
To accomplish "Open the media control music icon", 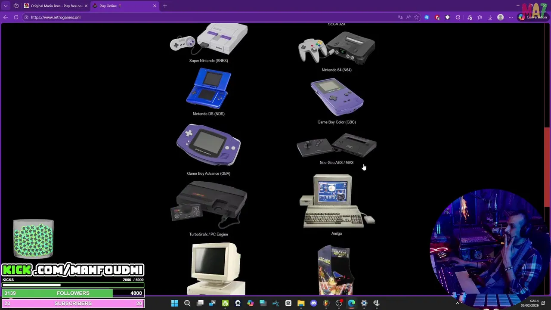I will coord(470,17).
